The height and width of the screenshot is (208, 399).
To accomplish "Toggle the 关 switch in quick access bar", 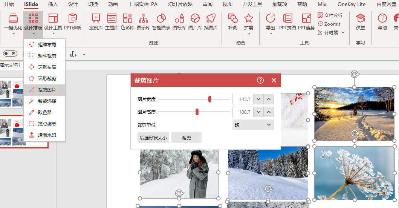I will 10,54.
